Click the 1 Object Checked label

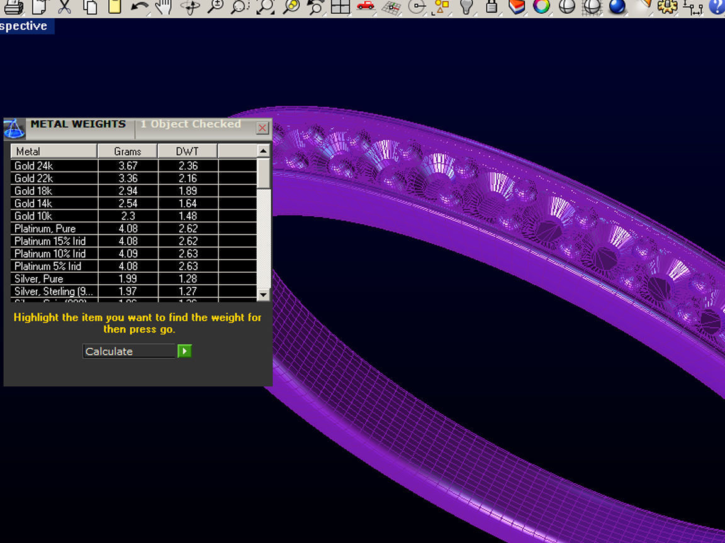point(191,124)
